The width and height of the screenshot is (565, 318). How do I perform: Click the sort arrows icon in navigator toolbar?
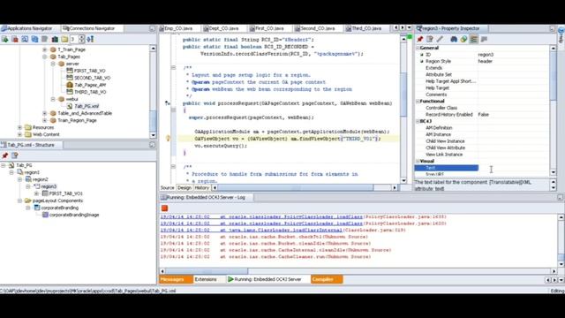click(x=90, y=39)
